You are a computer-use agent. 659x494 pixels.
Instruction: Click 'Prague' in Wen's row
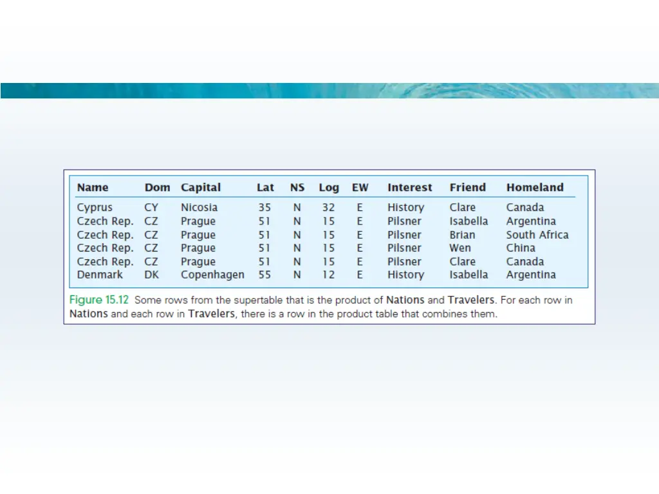pyautogui.click(x=198, y=248)
